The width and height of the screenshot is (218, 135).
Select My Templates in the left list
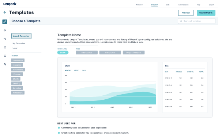click(x=19, y=43)
